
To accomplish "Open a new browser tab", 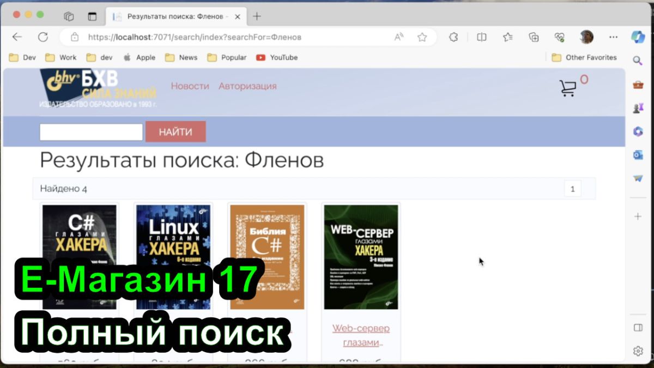I will coord(257,16).
